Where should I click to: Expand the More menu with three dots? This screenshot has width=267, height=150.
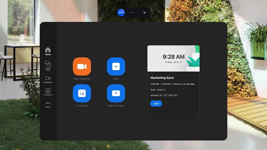pyautogui.click(x=48, y=104)
